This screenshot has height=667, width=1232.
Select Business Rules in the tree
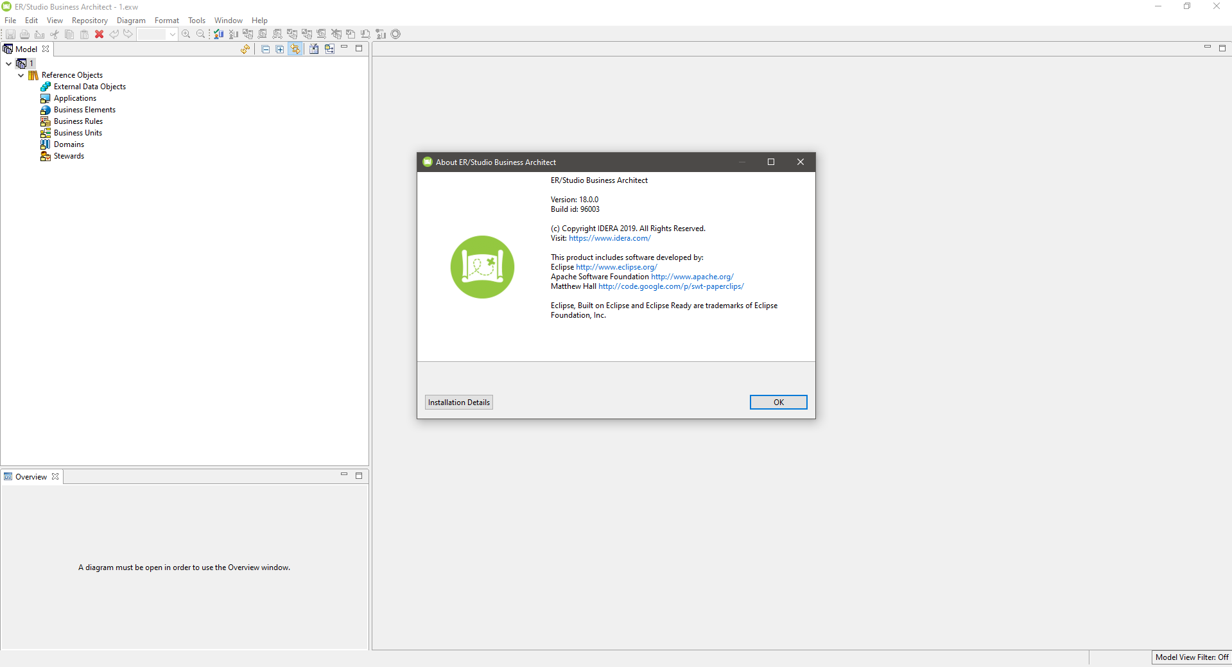pos(78,121)
